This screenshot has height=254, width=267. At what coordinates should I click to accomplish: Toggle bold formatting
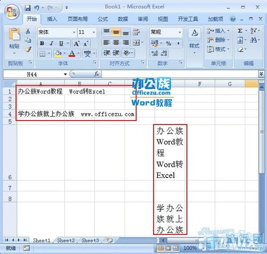[x=42, y=44]
